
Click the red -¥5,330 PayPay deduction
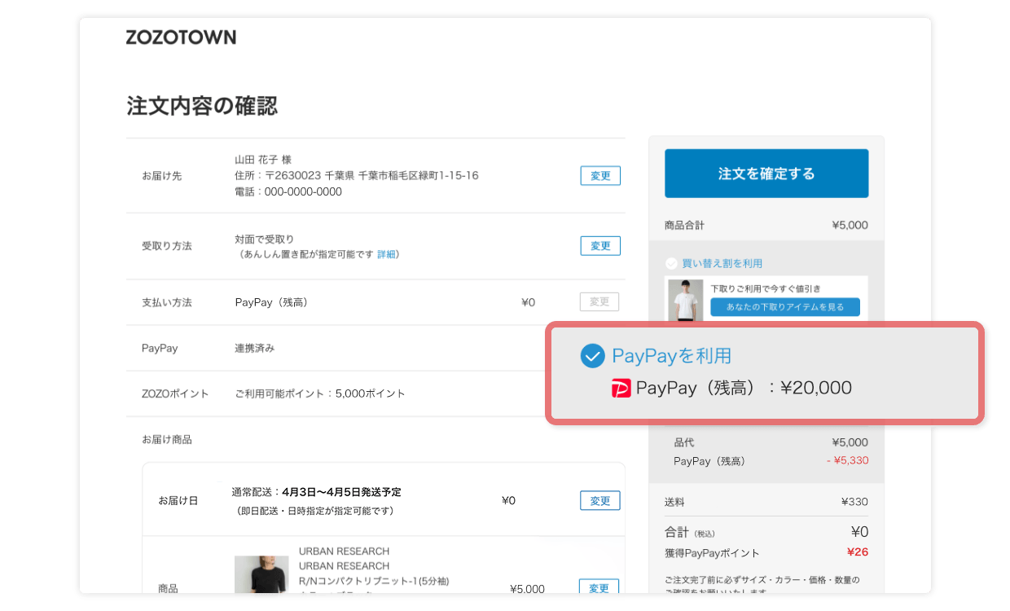(x=847, y=461)
